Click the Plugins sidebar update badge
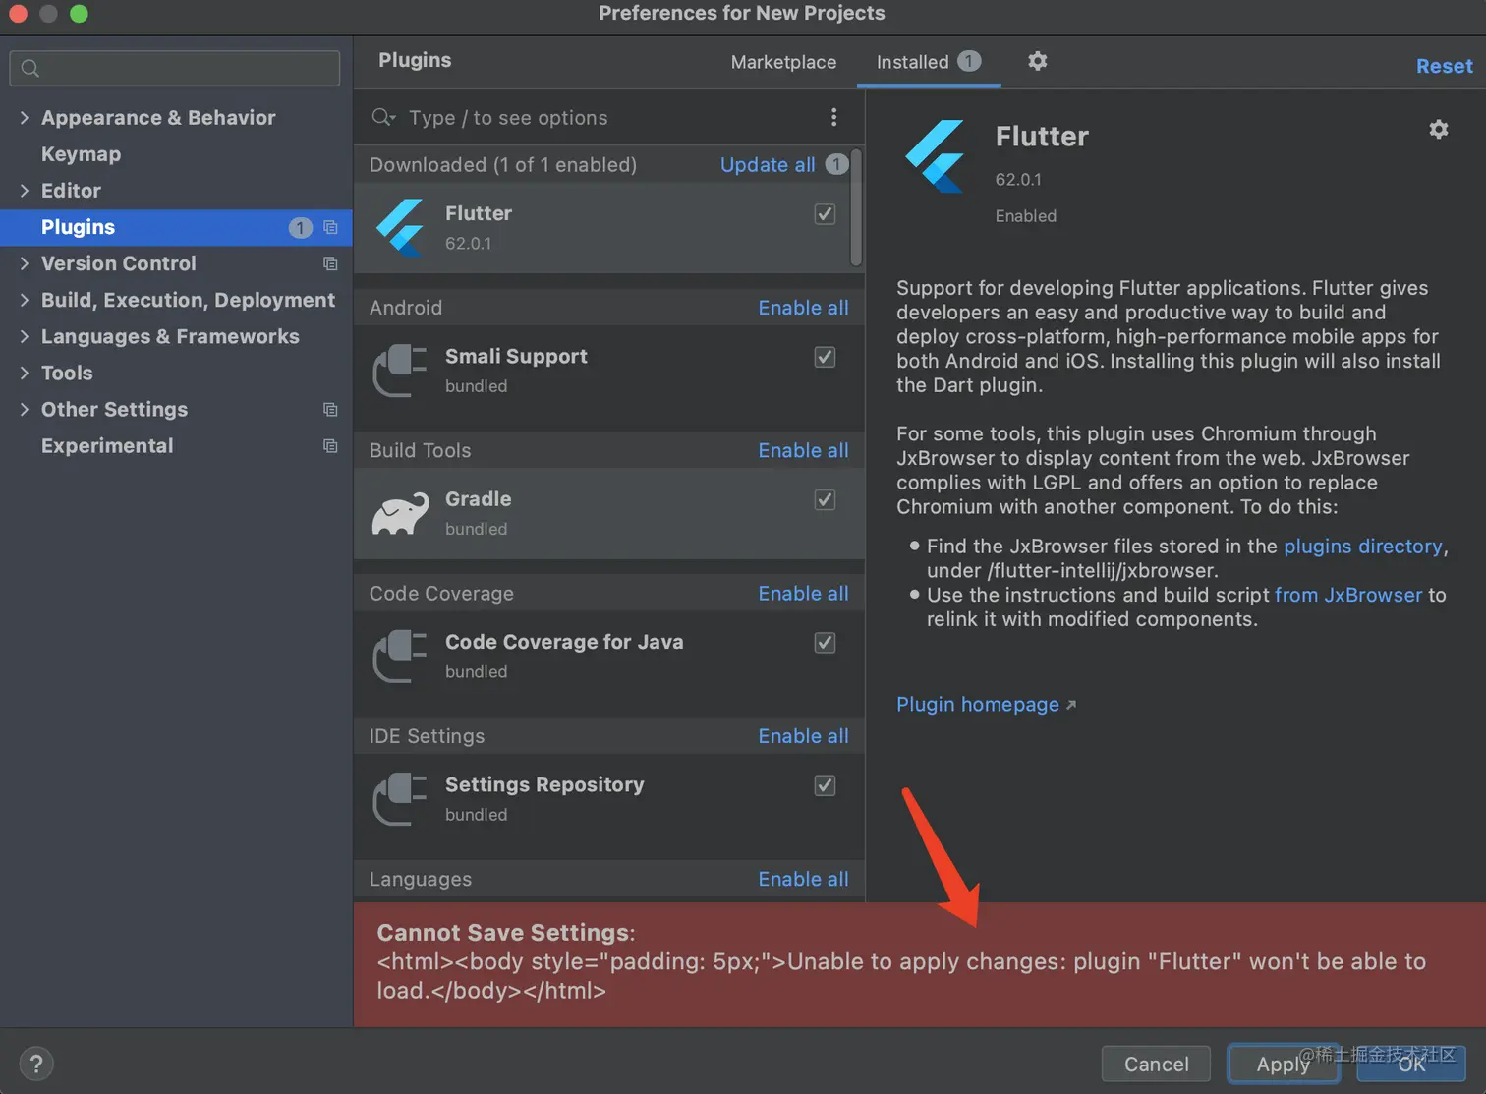Screen dimensions: 1486x1094 [x=300, y=228]
